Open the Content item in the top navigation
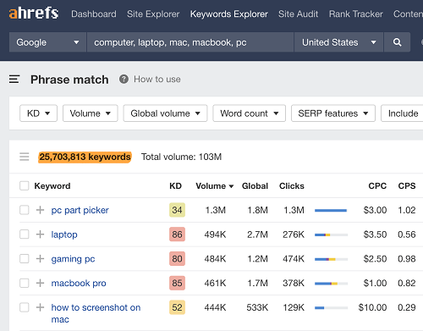Viewport: 423px width, 331px height. tap(408, 14)
